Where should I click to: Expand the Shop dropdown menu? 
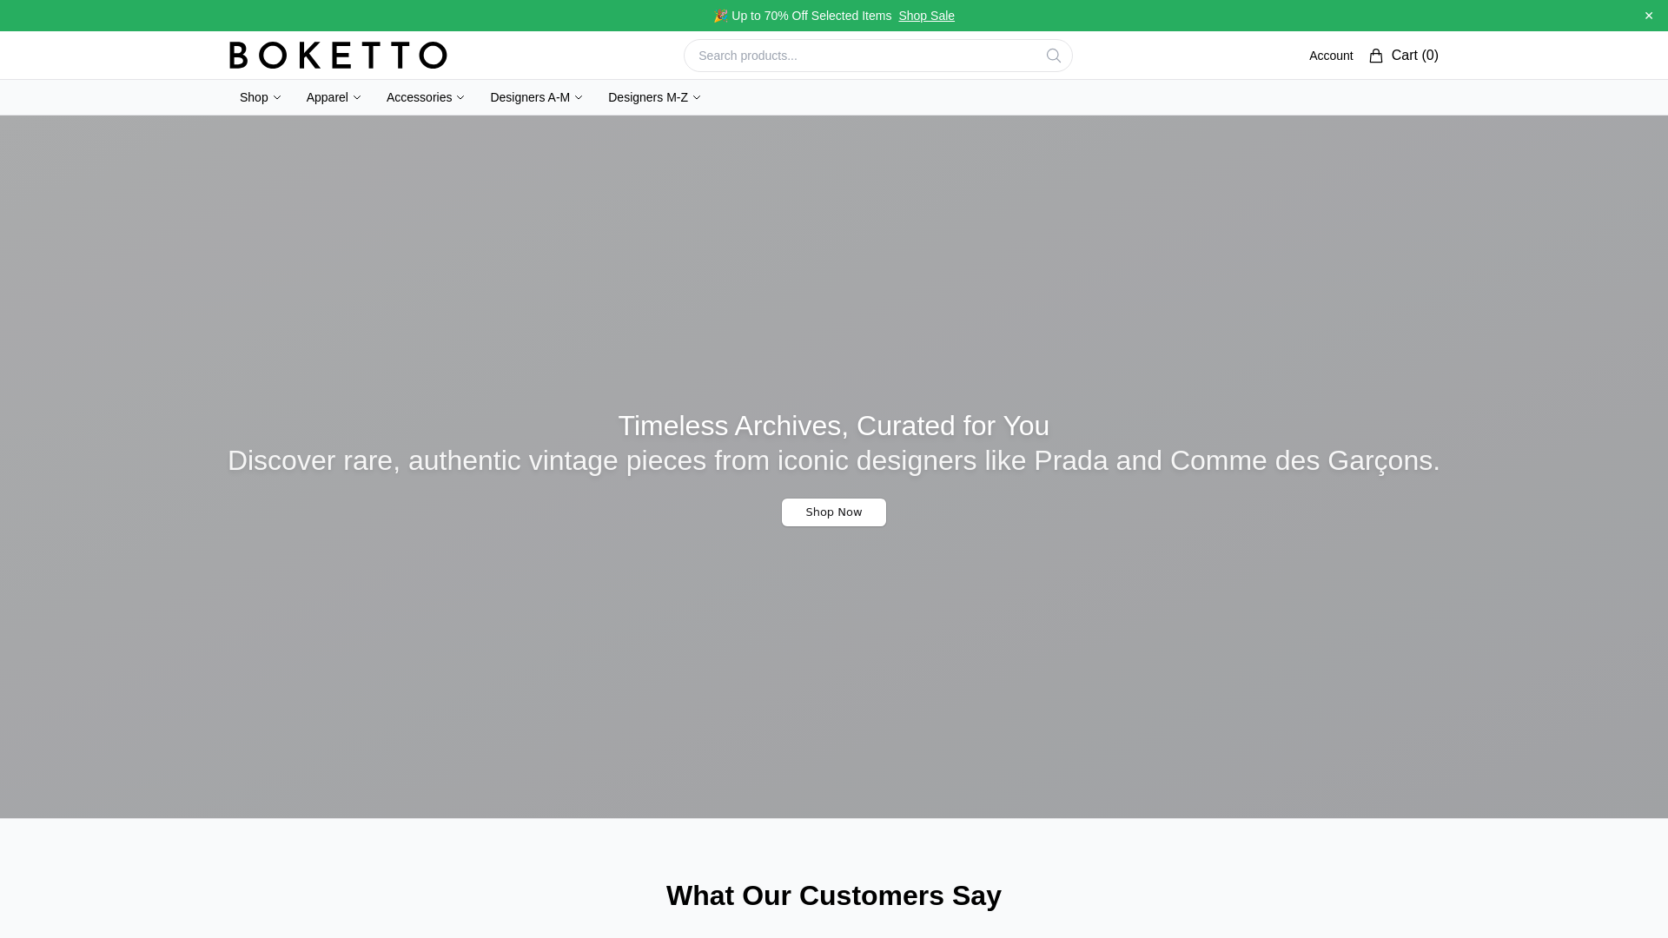pos(260,97)
